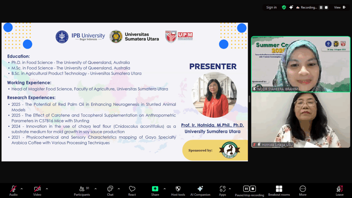Click the green Share screen icon
Viewport: 352px width, 198px height.
pos(155,189)
